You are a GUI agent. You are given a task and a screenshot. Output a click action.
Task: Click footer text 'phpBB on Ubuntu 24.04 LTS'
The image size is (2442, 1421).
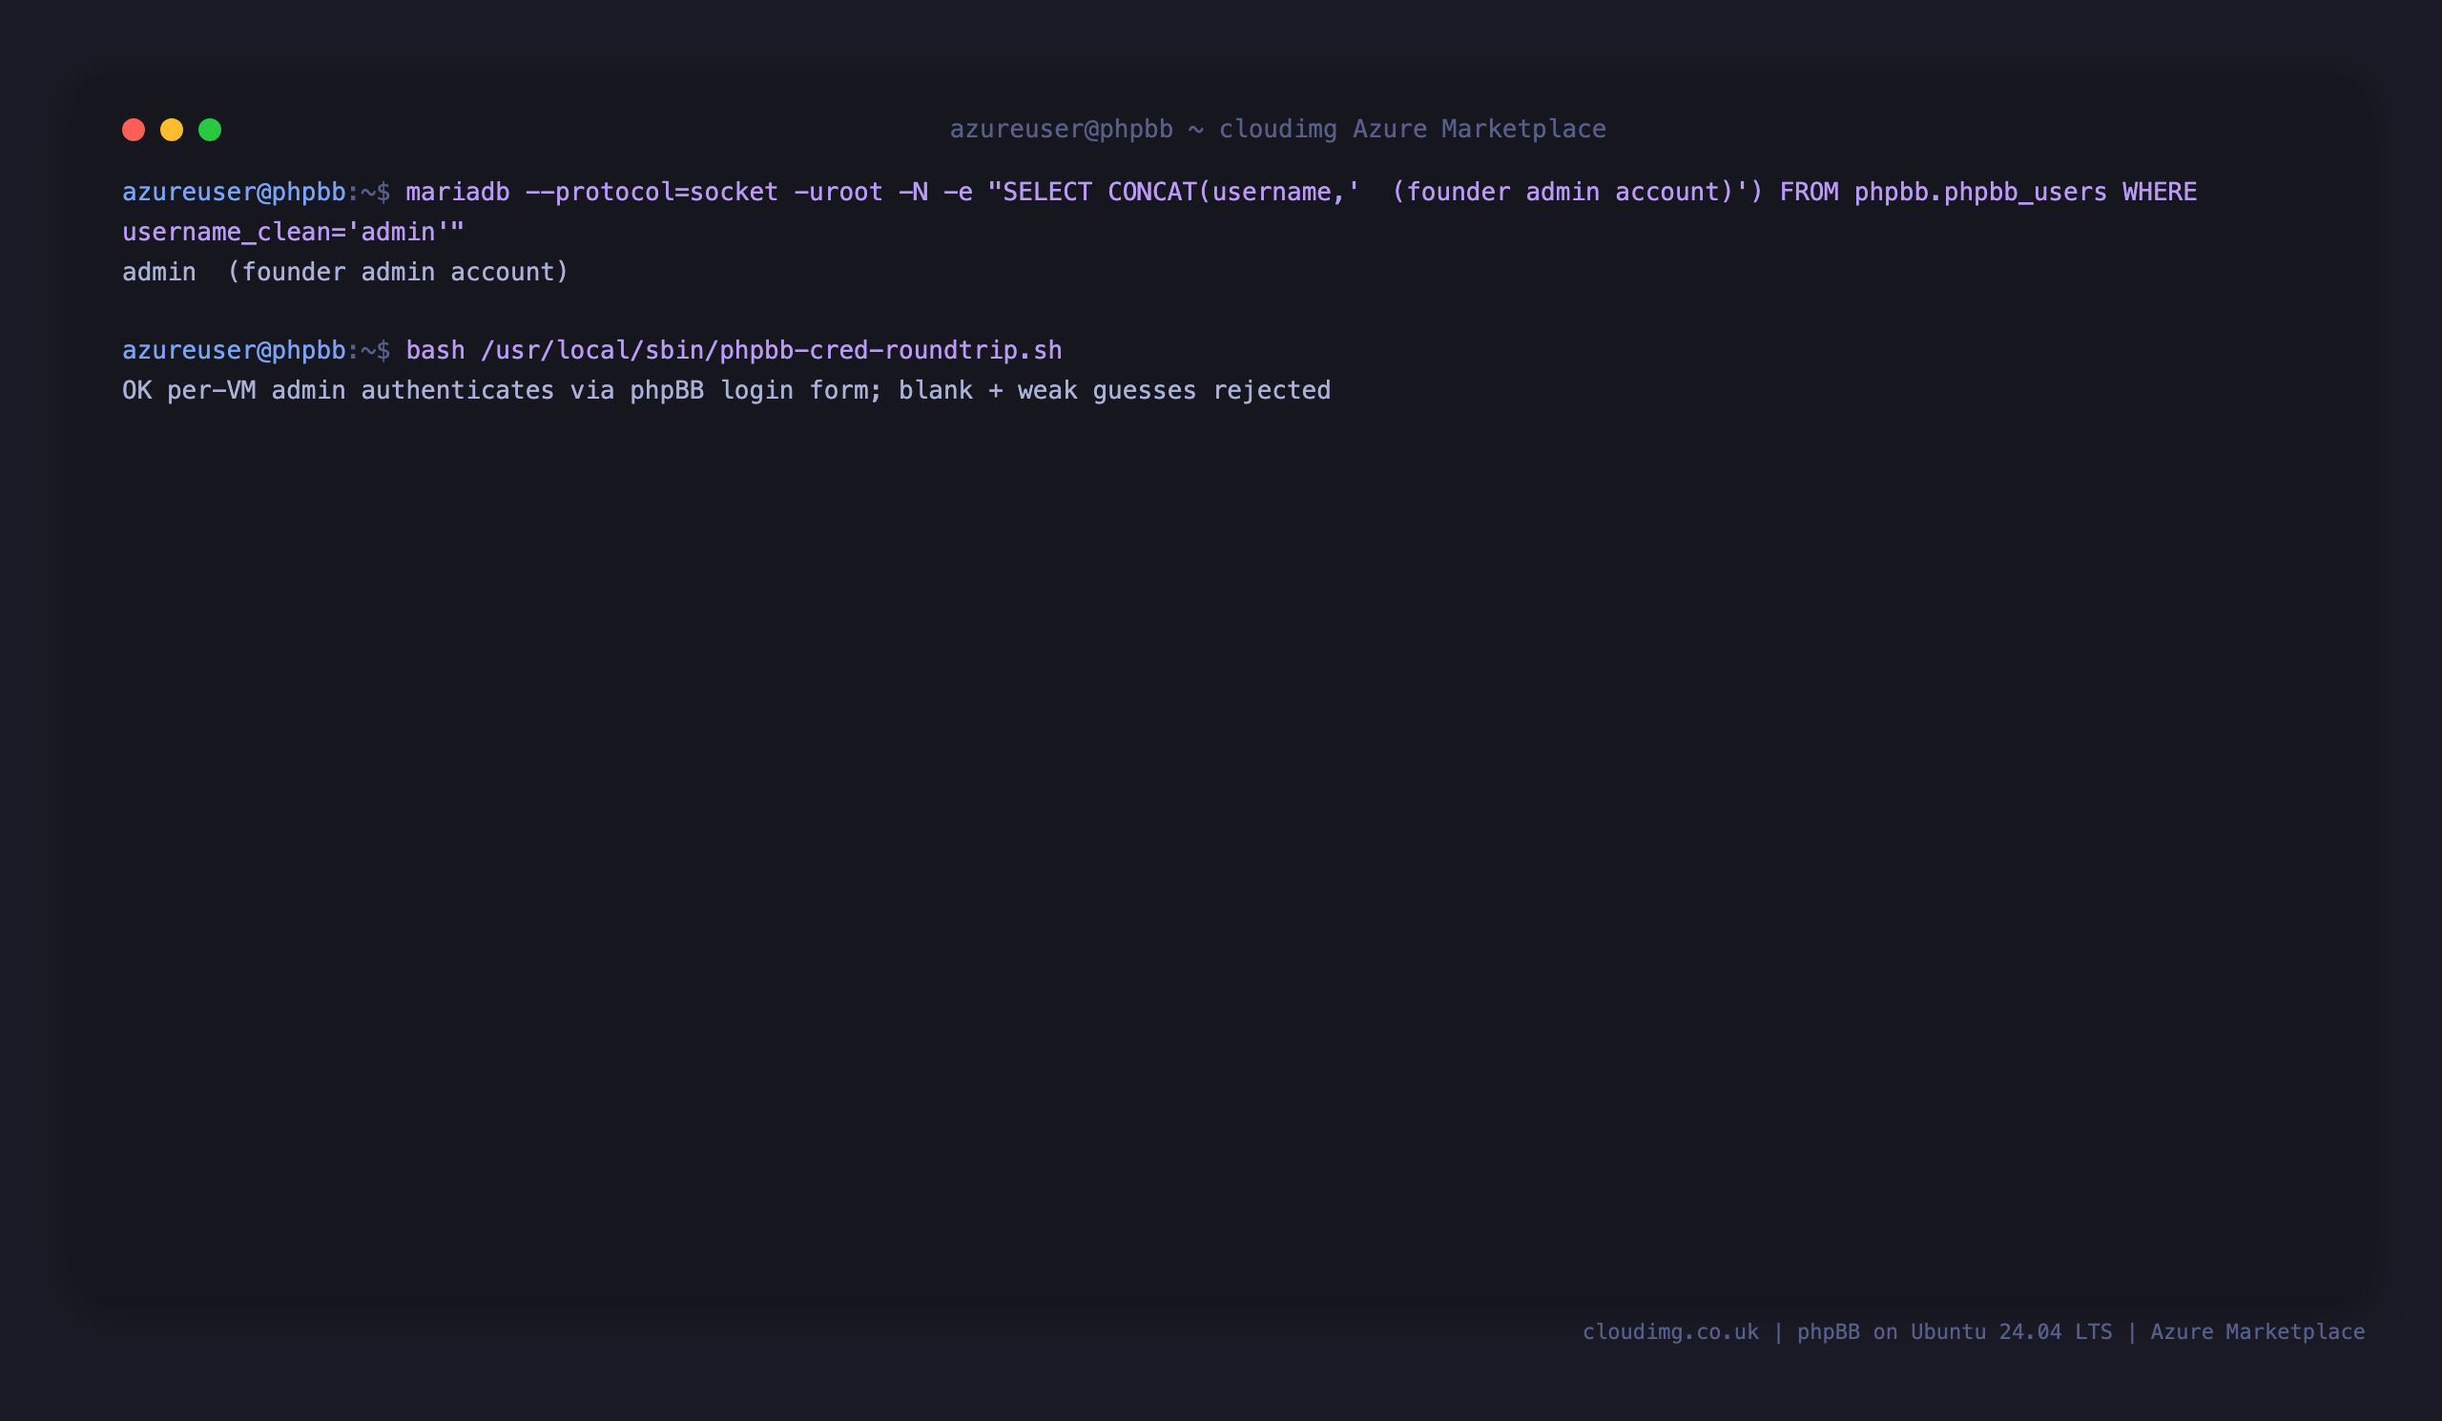(x=1955, y=1332)
